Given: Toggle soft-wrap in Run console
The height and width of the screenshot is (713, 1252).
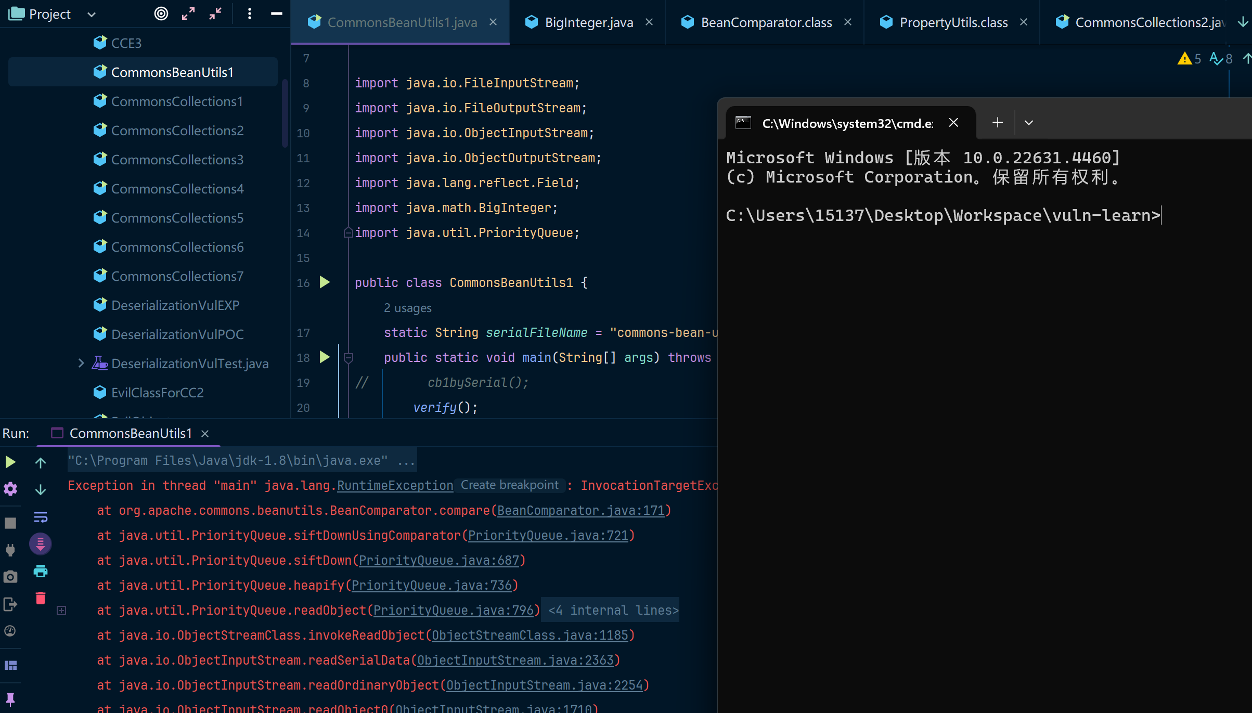Looking at the screenshot, I should (x=41, y=516).
